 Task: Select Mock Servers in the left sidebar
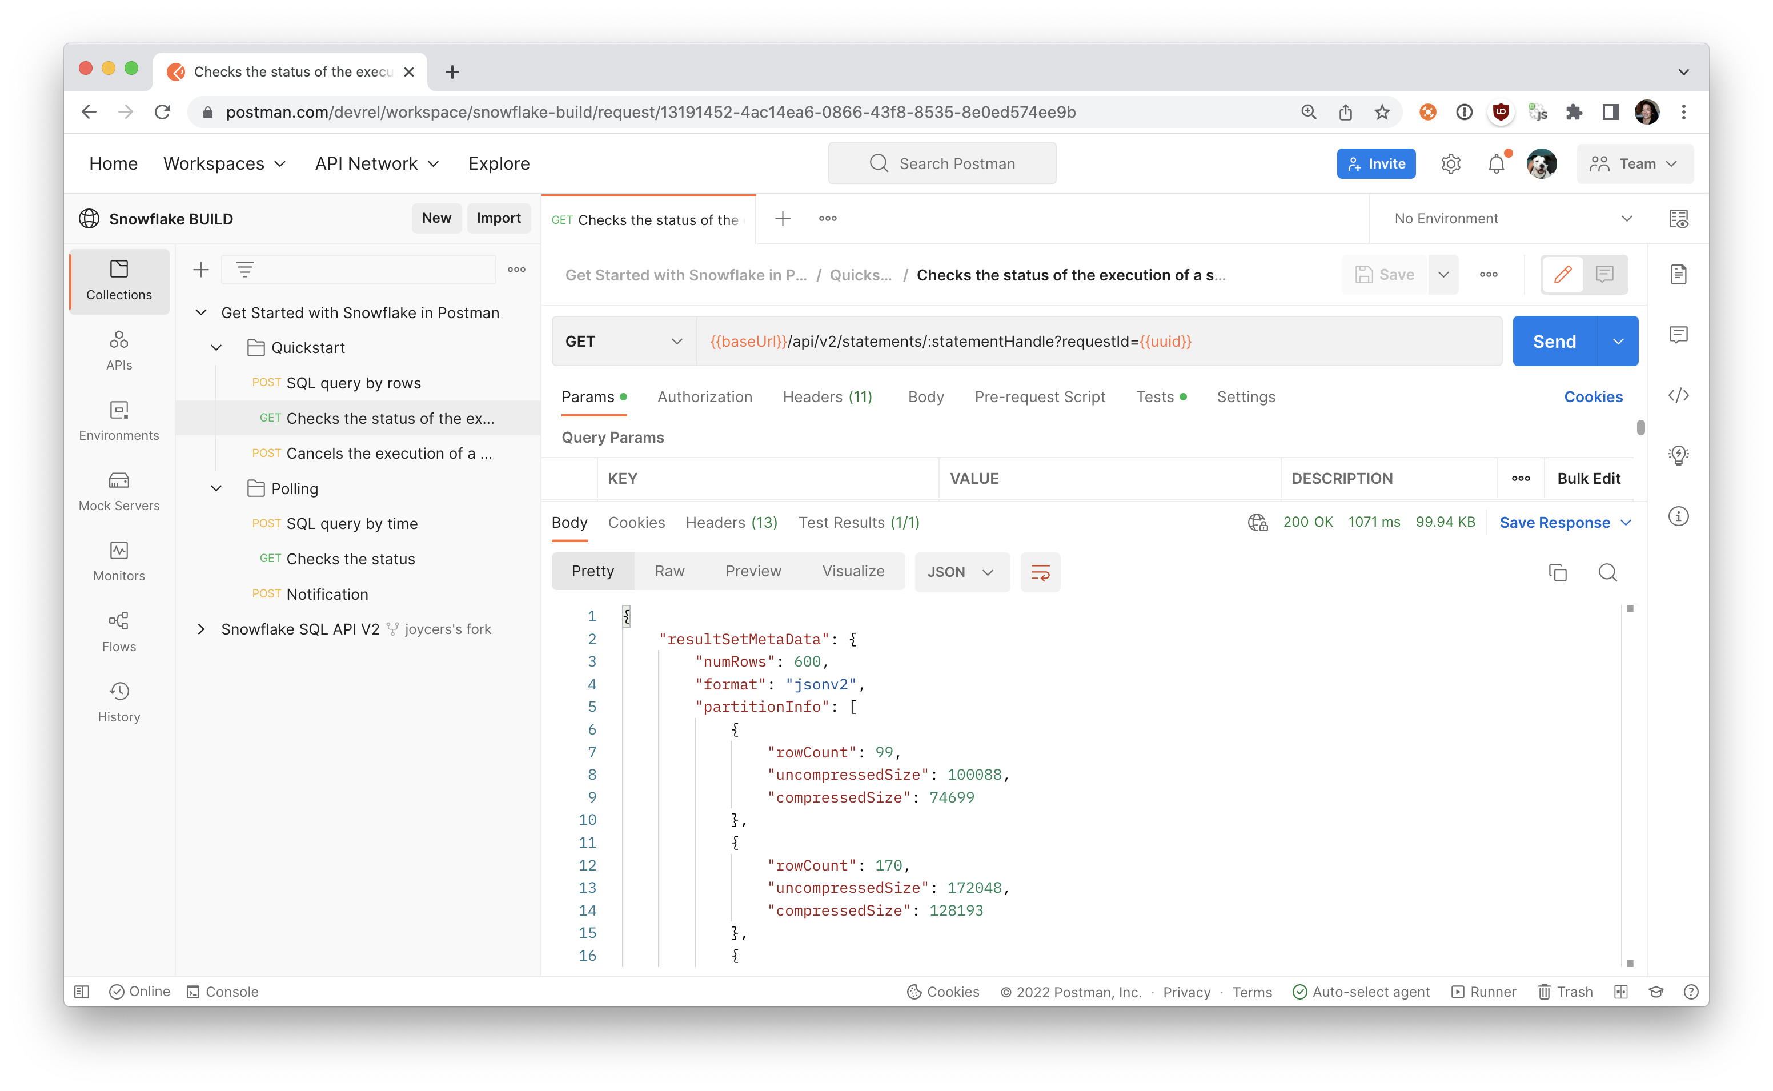point(118,491)
